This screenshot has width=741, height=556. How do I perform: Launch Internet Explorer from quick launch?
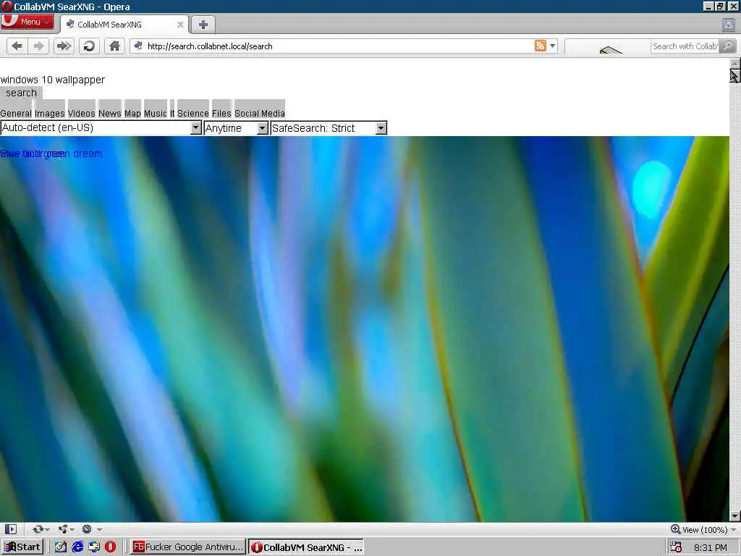click(x=77, y=547)
